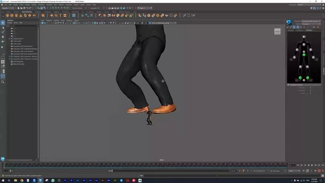Toggle the loop playback mode button
The height and width of the screenshot is (183, 325).
(x=304, y=171)
